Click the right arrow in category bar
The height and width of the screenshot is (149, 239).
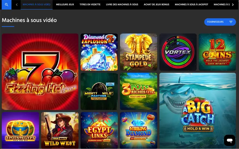233,5
